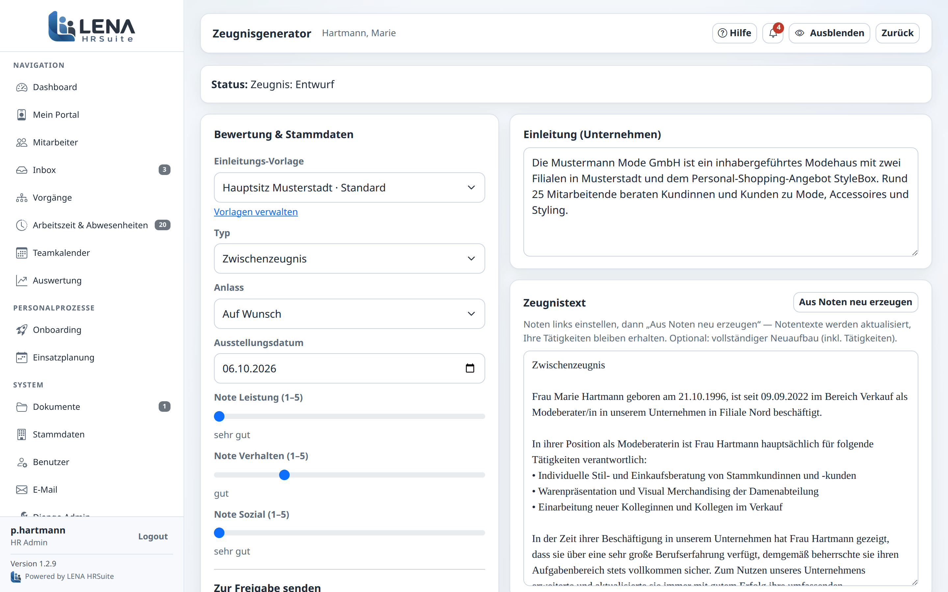The height and width of the screenshot is (592, 948).
Task: Click the Ausstellungsdatum date value 06.10.2026
Action: coord(250,368)
